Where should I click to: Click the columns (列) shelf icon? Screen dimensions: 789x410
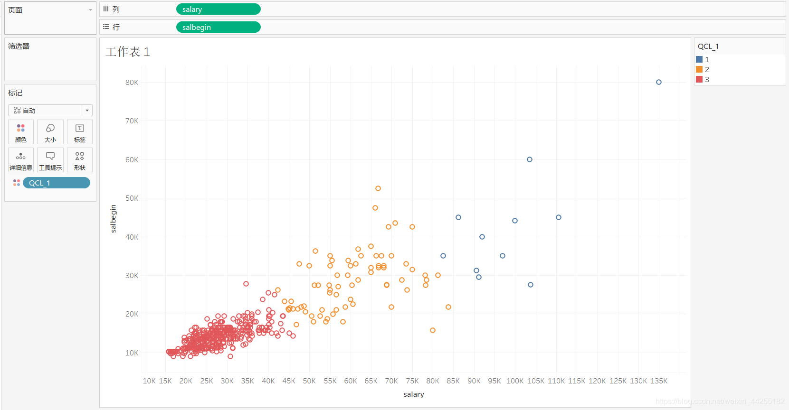click(106, 9)
